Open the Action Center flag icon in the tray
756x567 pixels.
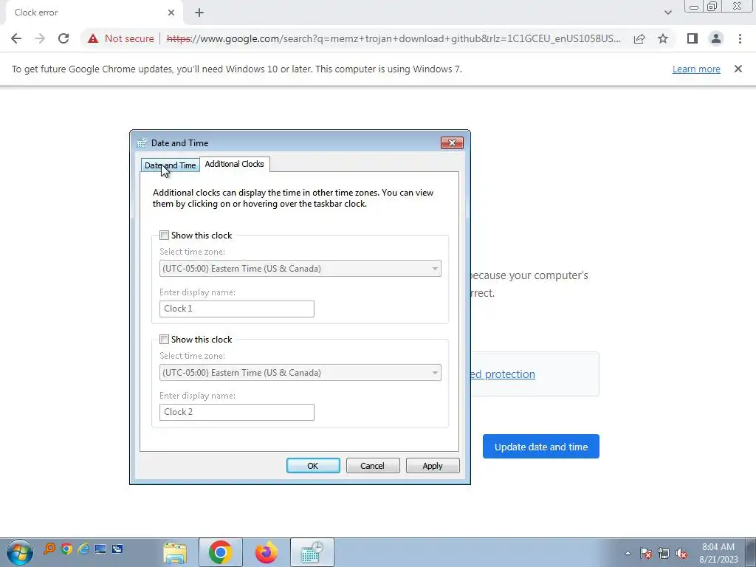[645, 553]
